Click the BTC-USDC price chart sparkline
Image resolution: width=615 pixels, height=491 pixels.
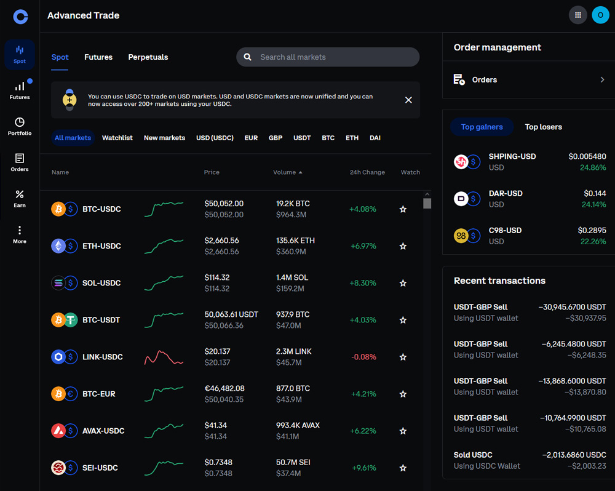point(164,209)
